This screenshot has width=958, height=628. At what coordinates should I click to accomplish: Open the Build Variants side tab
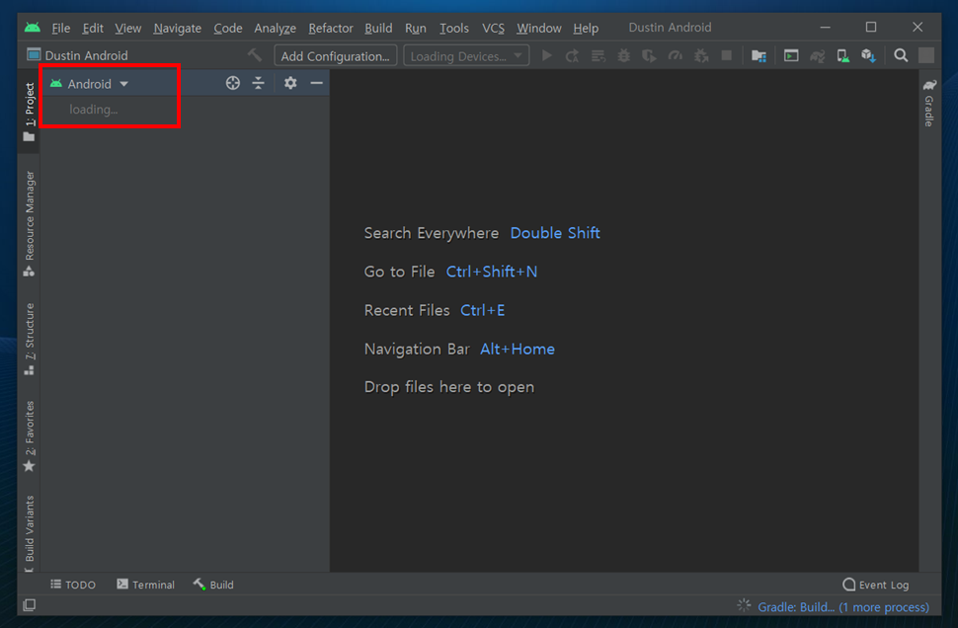tap(30, 532)
